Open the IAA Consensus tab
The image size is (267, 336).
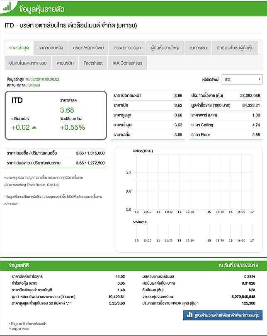point(127,63)
